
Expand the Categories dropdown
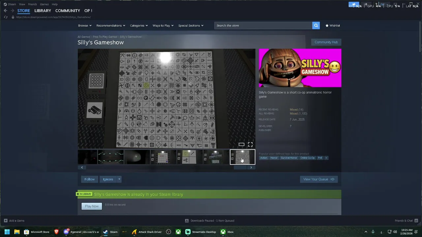[138, 25]
